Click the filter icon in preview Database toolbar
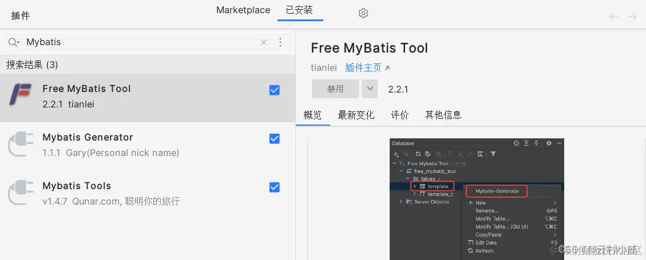The height and width of the screenshot is (260, 646). click(493, 154)
